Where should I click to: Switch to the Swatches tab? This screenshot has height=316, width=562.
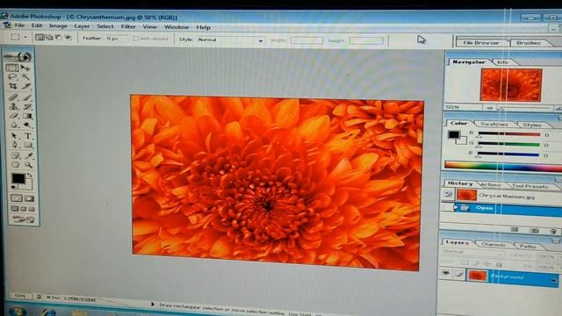tap(494, 124)
